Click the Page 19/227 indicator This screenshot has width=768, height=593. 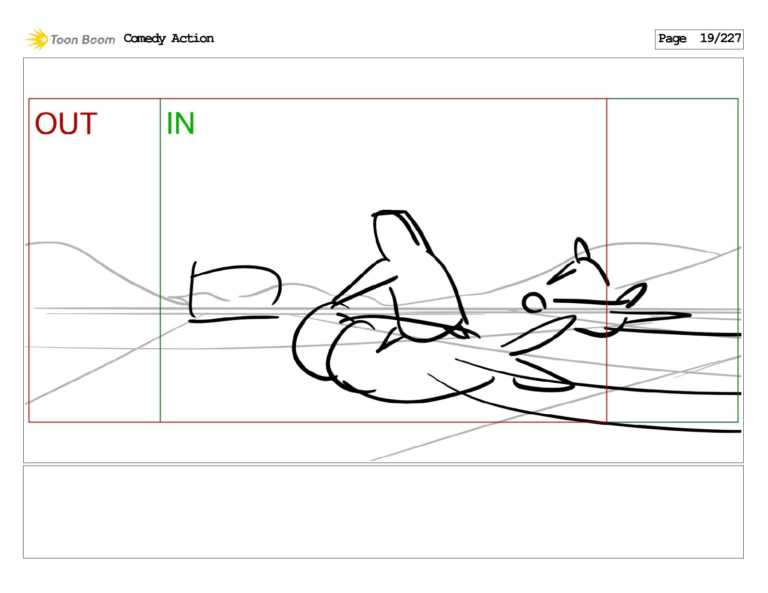point(699,39)
